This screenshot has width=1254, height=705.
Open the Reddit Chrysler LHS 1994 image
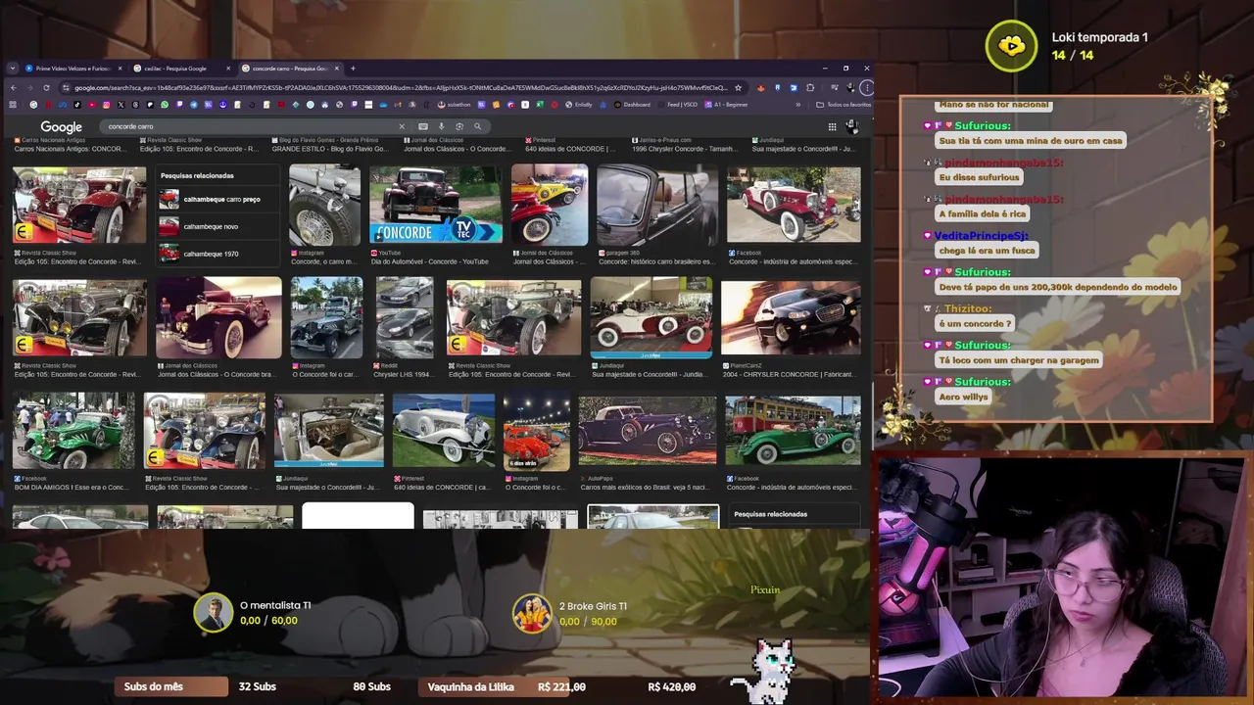point(404,318)
